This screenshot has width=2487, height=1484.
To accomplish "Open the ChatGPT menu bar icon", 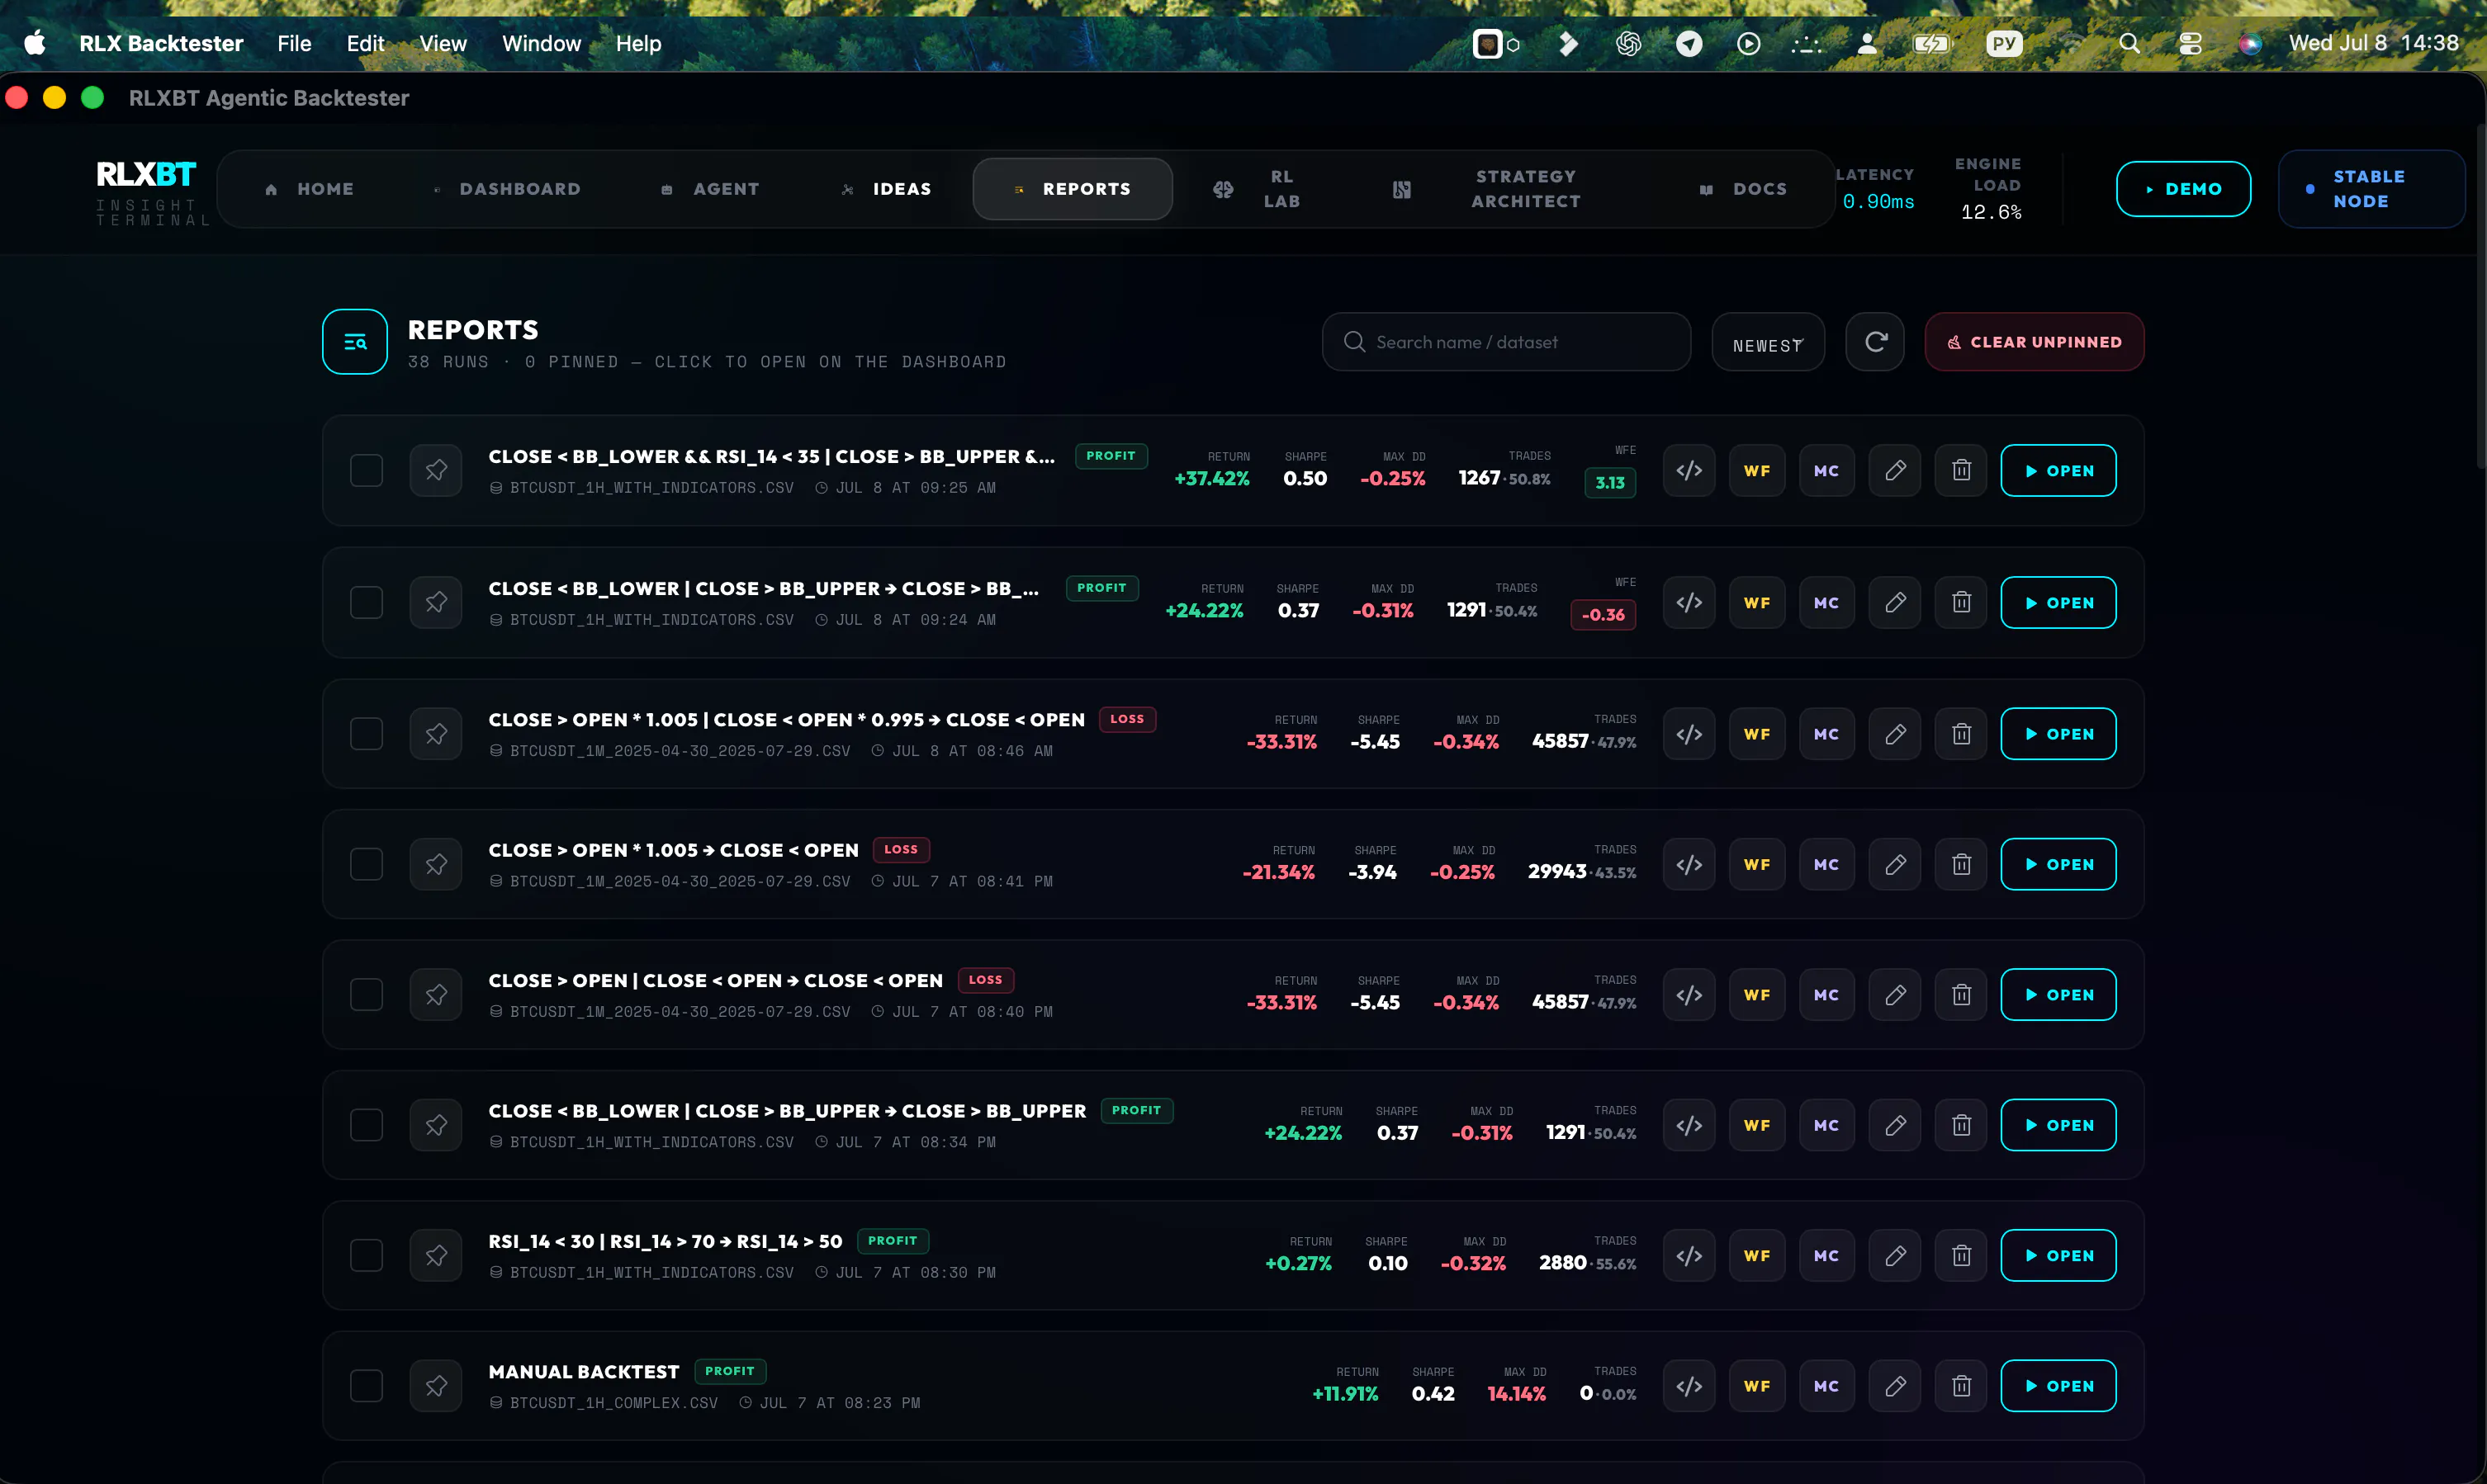I will coord(1627,43).
